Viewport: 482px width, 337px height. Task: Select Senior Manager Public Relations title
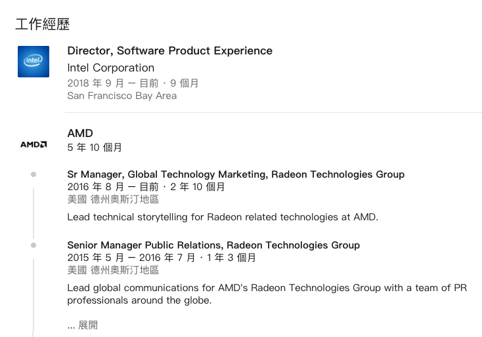[x=213, y=245]
